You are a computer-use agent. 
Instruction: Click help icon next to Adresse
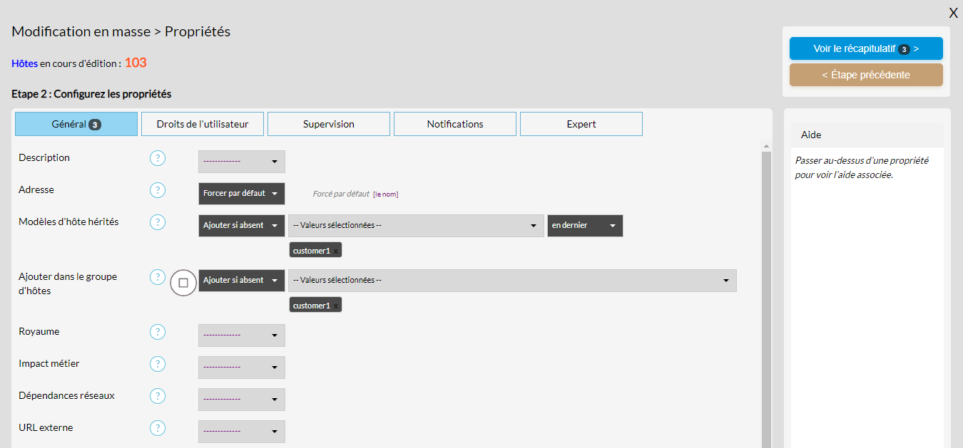click(x=158, y=190)
